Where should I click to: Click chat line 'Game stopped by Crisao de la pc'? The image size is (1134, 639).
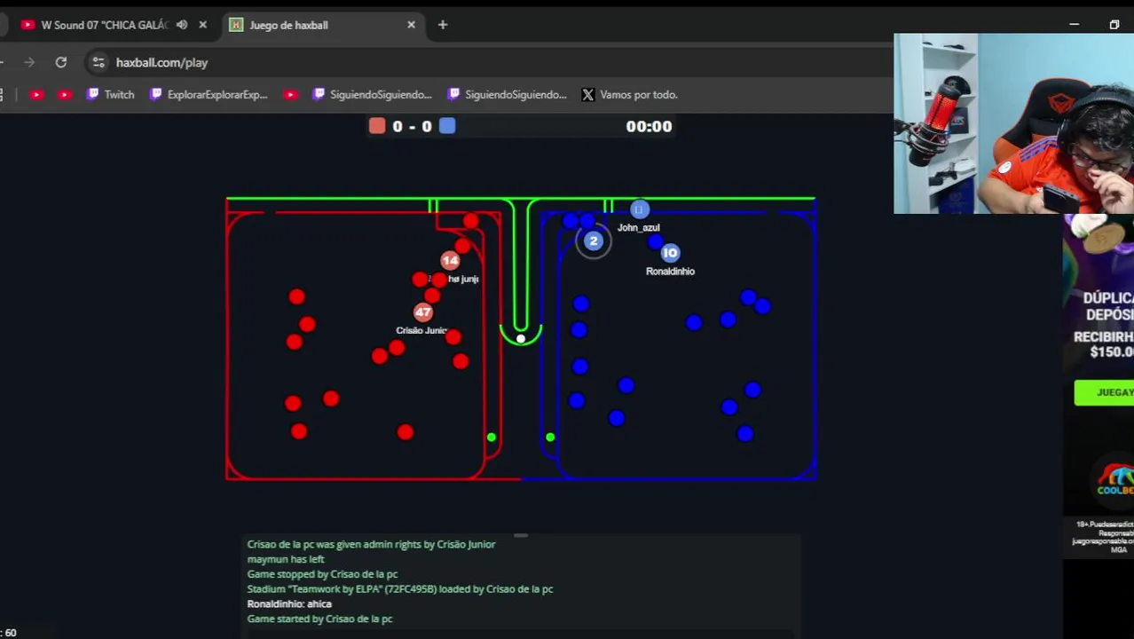[322, 574]
